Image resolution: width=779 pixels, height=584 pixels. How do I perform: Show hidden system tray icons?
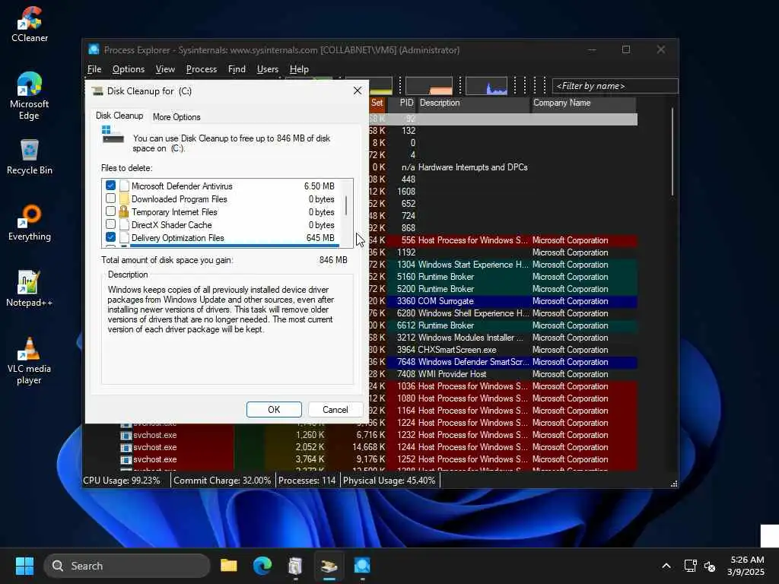point(666,566)
